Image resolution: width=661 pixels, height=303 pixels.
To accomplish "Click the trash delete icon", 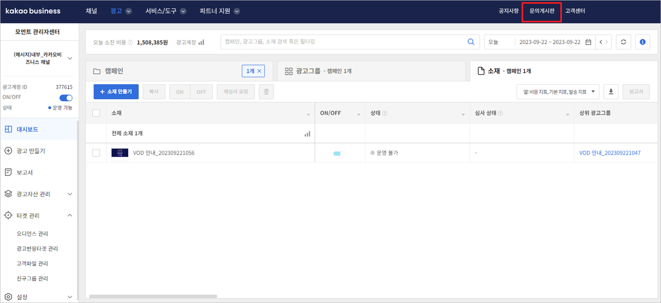I will click(x=266, y=92).
